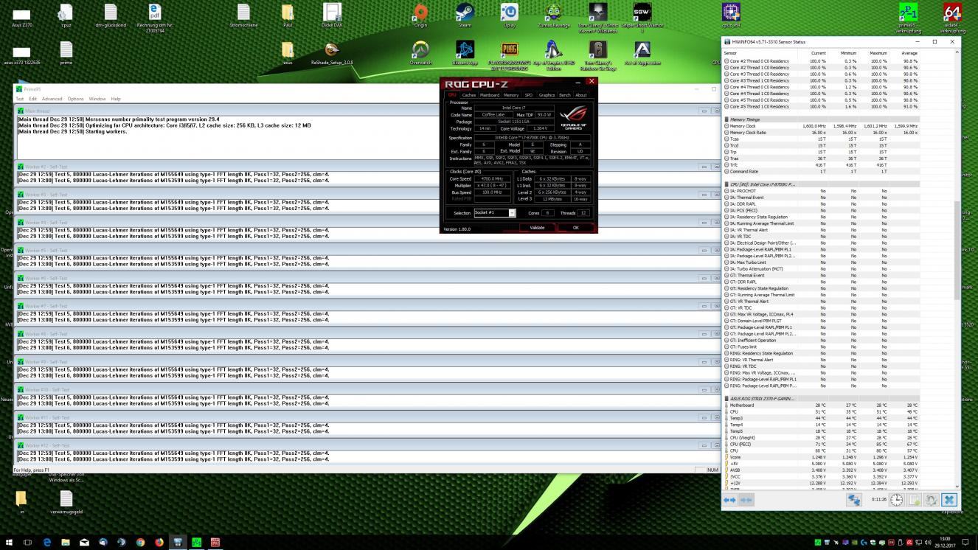Open the Overwatch desktop shortcut

(x=420, y=52)
